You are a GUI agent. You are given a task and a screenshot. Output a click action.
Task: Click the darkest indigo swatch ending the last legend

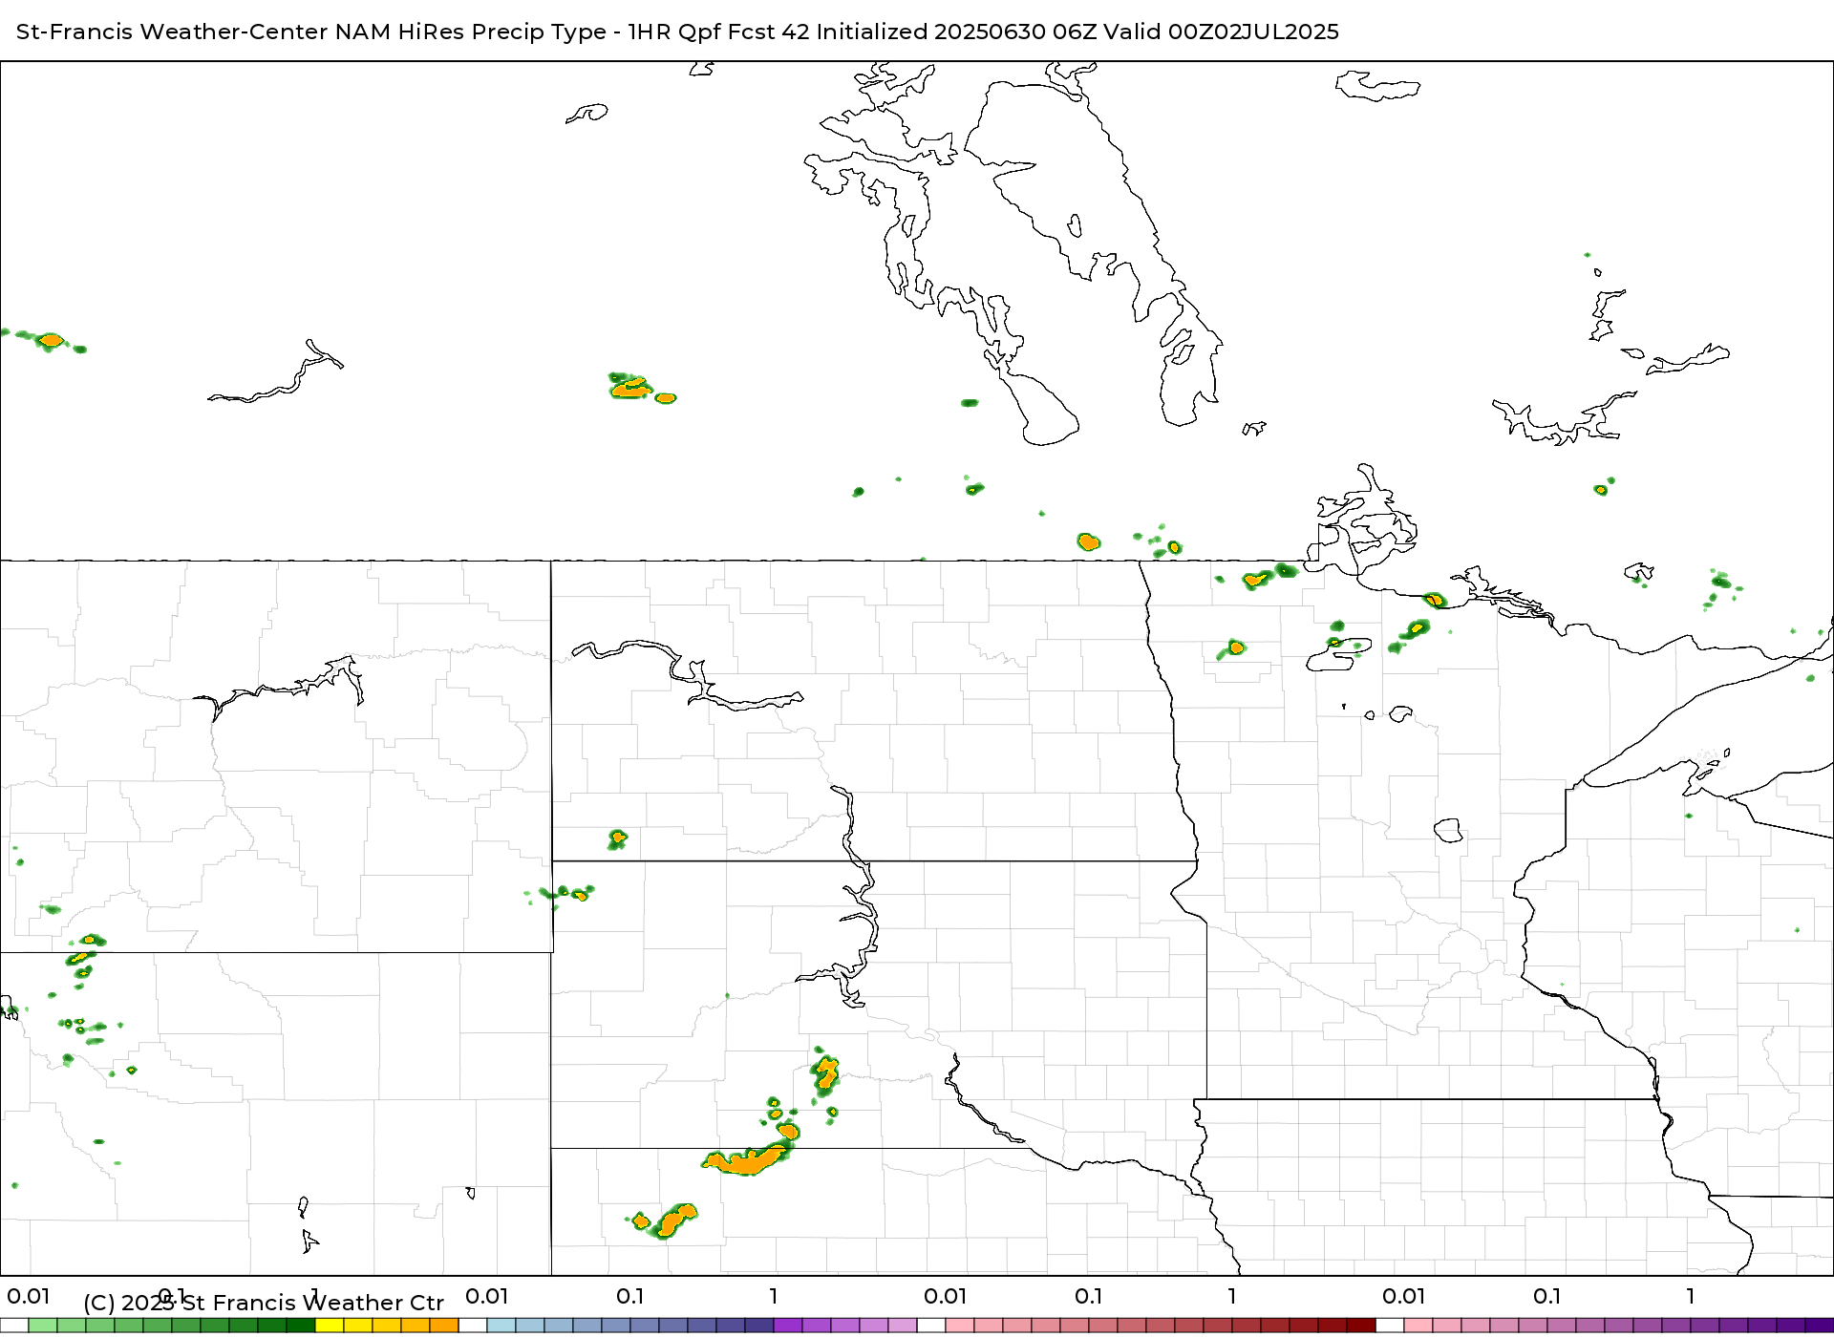click(x=1820, y=1326)
